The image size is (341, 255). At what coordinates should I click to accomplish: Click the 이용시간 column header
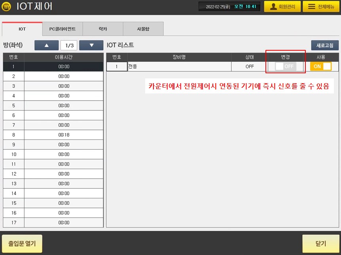point(64,57)
